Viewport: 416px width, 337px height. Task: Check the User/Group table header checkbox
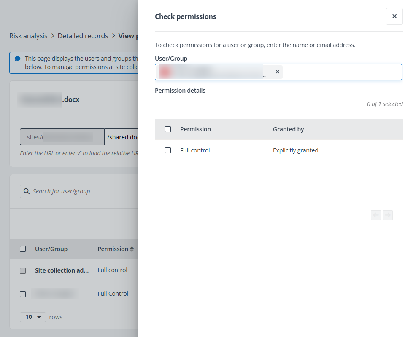tap(23, 249)
